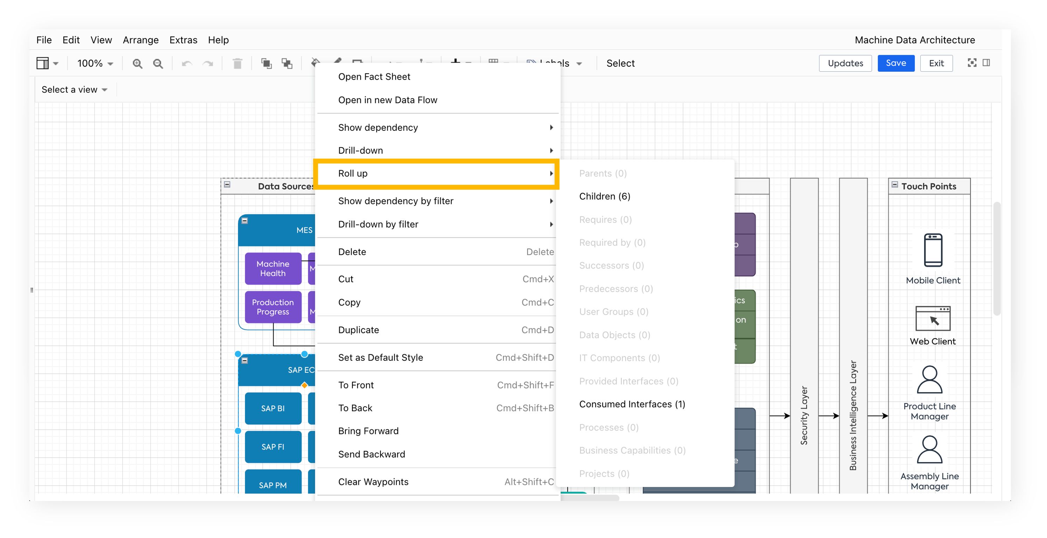
Task: Choose Copy from context menu
Action: pos(437,302)
